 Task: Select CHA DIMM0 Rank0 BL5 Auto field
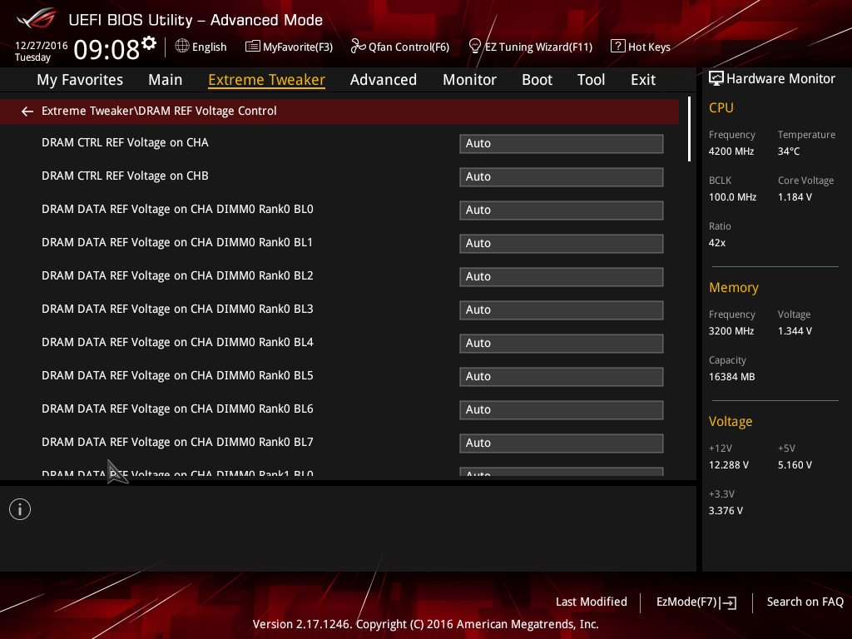(x=562, y=377)
